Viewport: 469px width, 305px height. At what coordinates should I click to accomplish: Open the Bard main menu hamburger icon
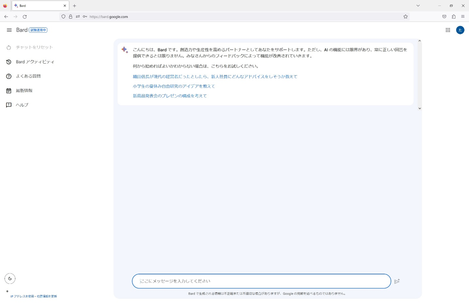pyautogui.click(x=9, y=30)
